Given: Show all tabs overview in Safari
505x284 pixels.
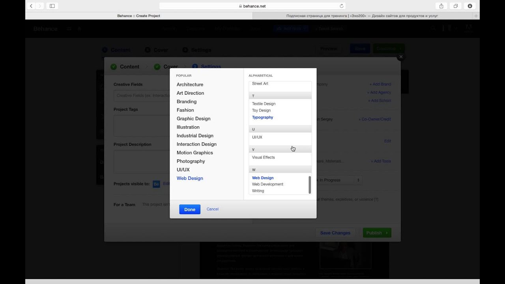Looking at the screenshot, I should click(456, 6).
